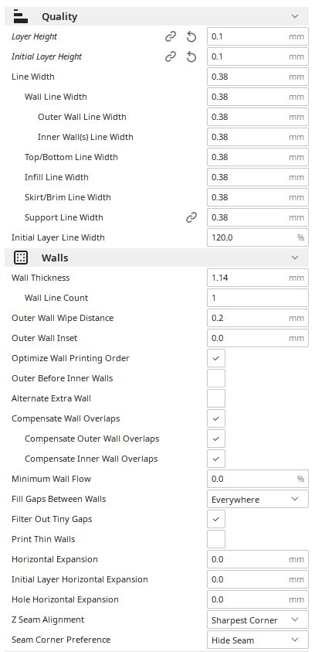Open Z Seam Alignment dropdown
This screenshot has width=315, height=652.
(258, 620)
